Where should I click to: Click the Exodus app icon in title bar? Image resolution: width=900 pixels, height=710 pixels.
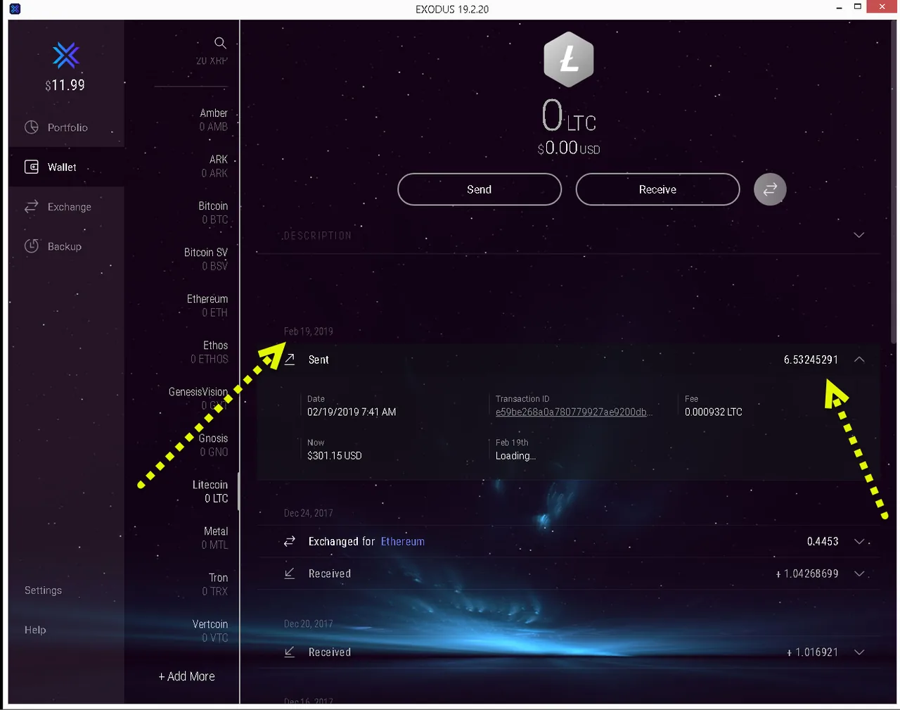click(x=15, y=9)
